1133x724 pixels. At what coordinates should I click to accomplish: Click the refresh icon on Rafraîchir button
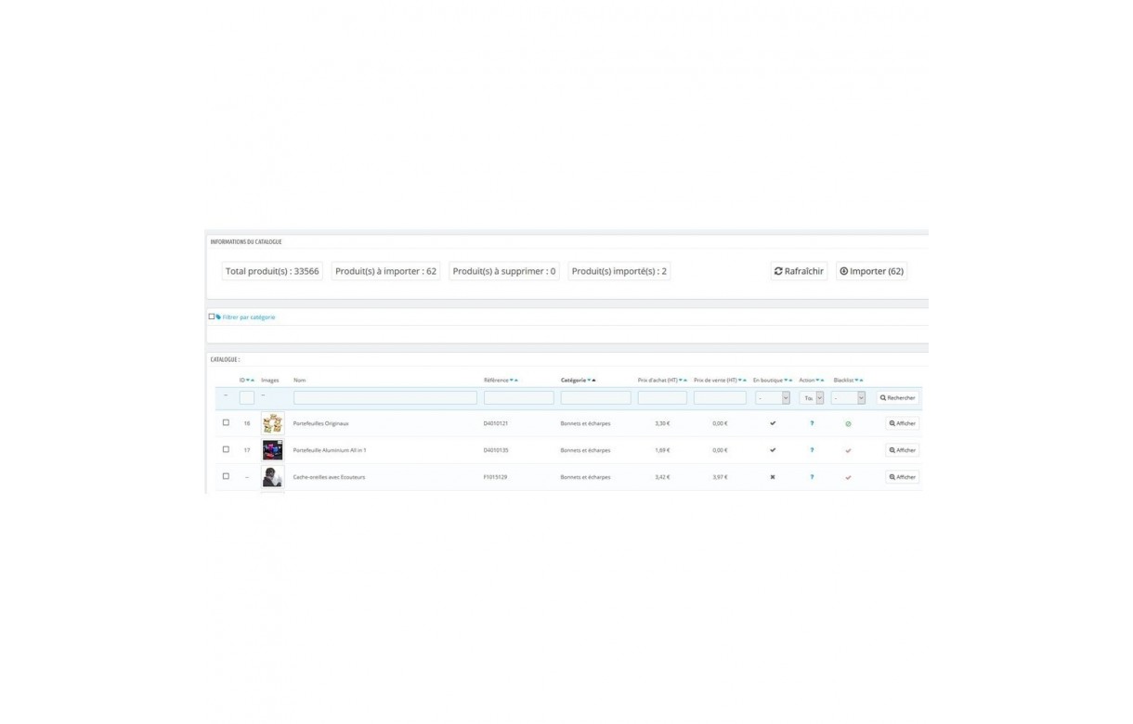click(779, 271)
